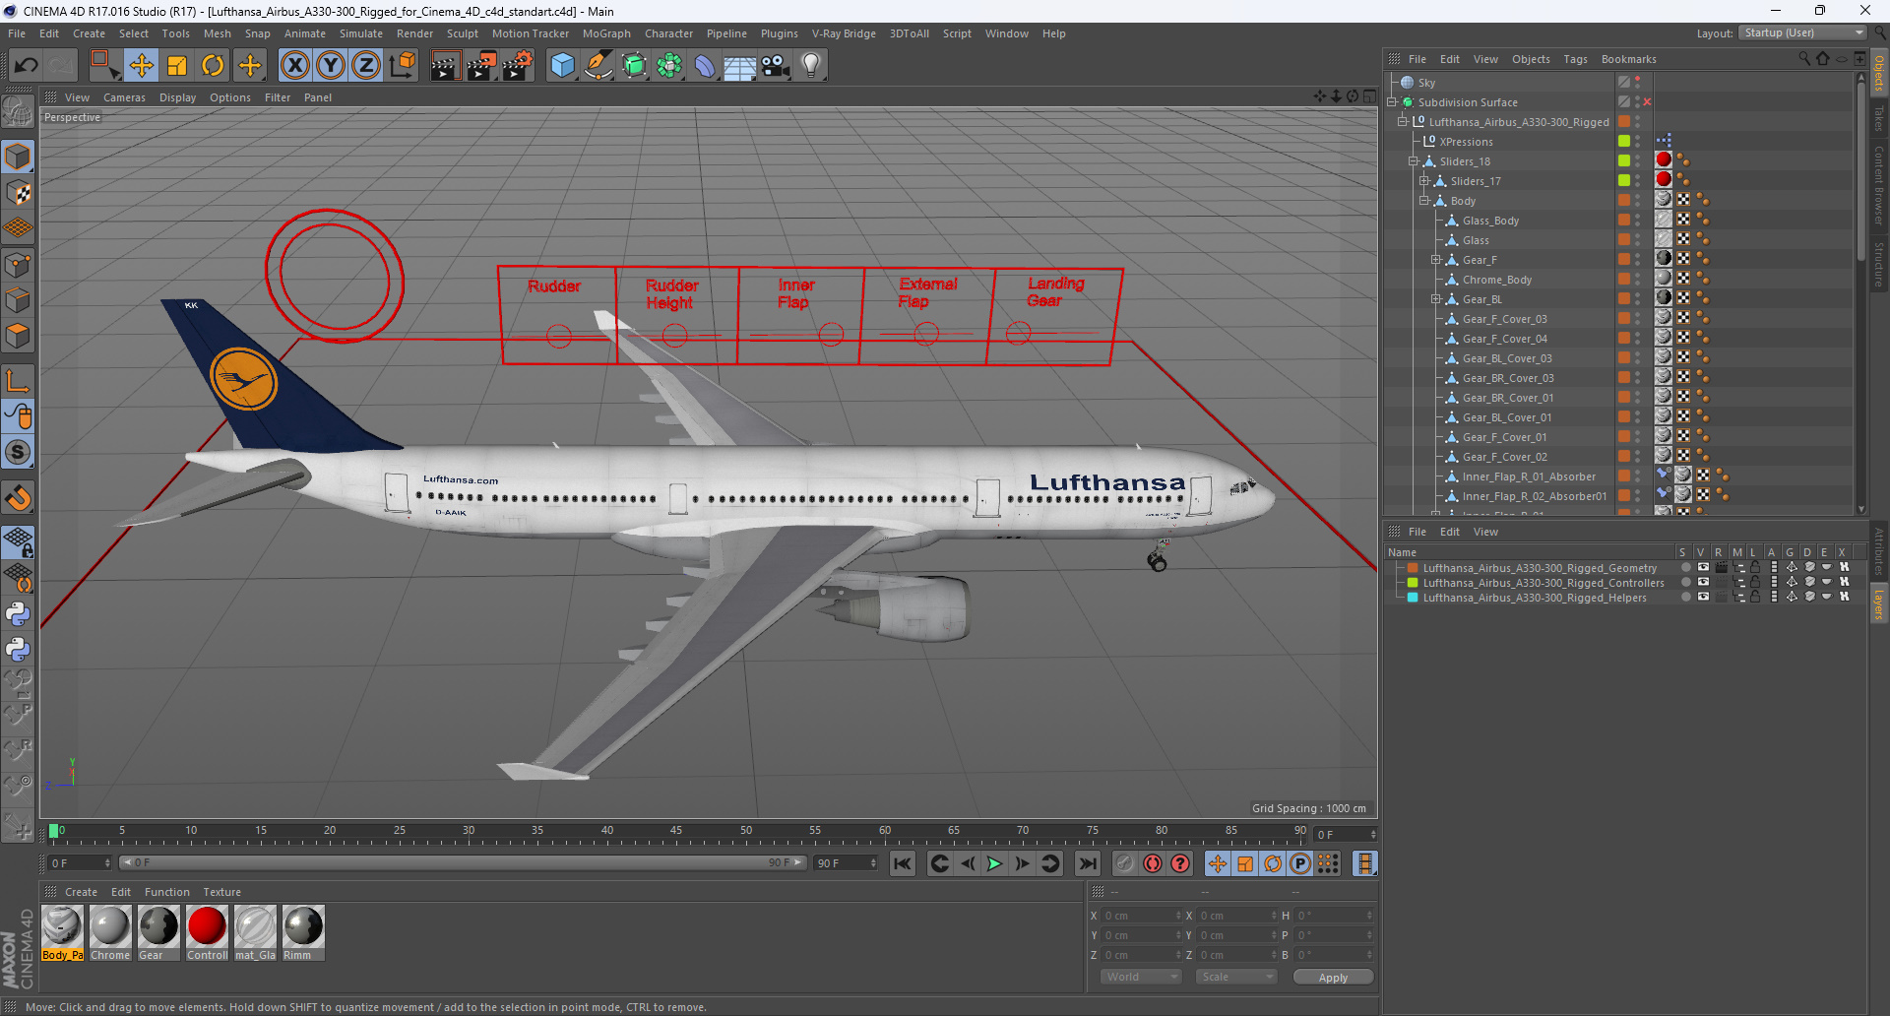Select the Rotate tool in top toolbar

pyautogui.click(x=213, y=66)
